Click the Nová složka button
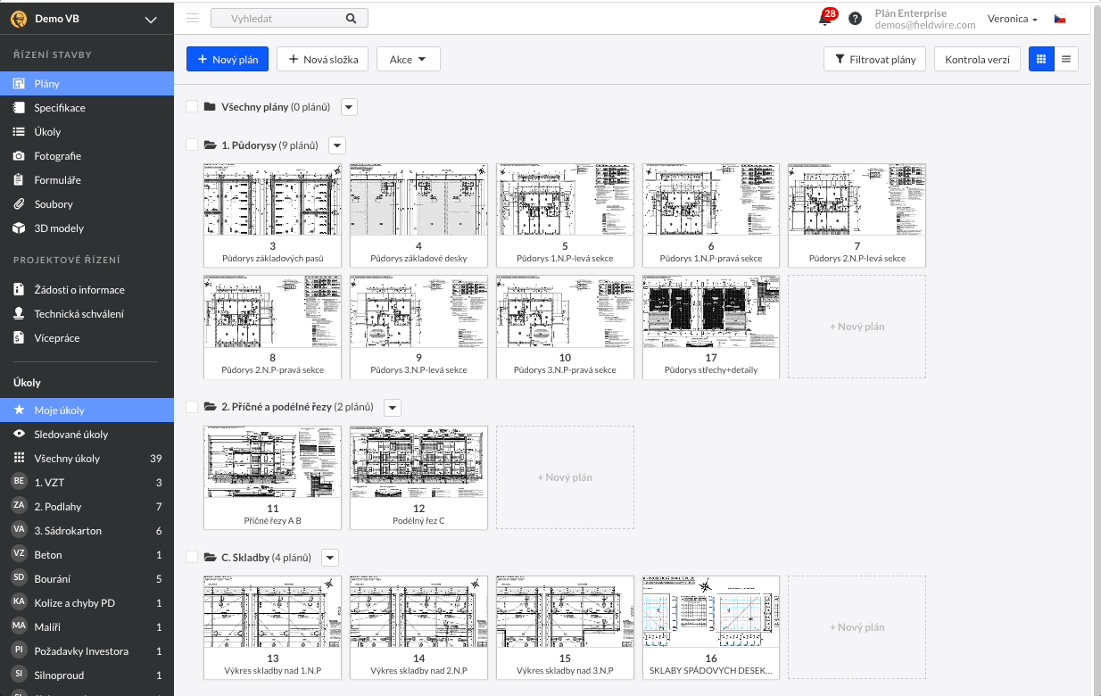This screenshot has width=1101, height=696. pyautogui.click(x=322, y=60)
